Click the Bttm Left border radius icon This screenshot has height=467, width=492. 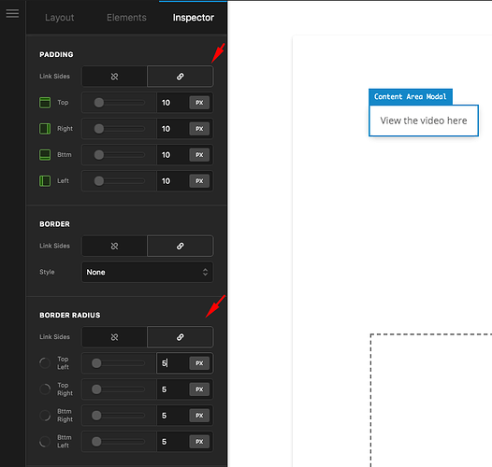pyautogui.click(x=45, y=442)
